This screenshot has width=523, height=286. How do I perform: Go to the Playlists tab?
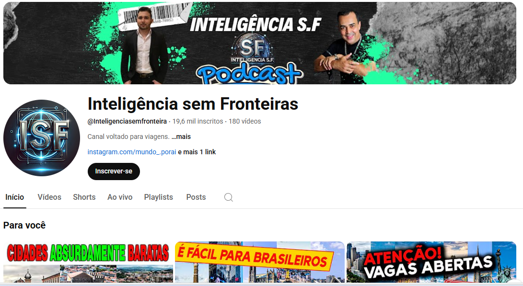tap(159, 197)
